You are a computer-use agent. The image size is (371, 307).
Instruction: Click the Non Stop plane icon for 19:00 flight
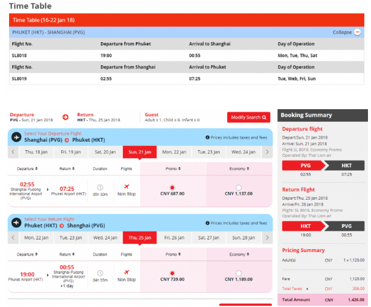[126, 272]
